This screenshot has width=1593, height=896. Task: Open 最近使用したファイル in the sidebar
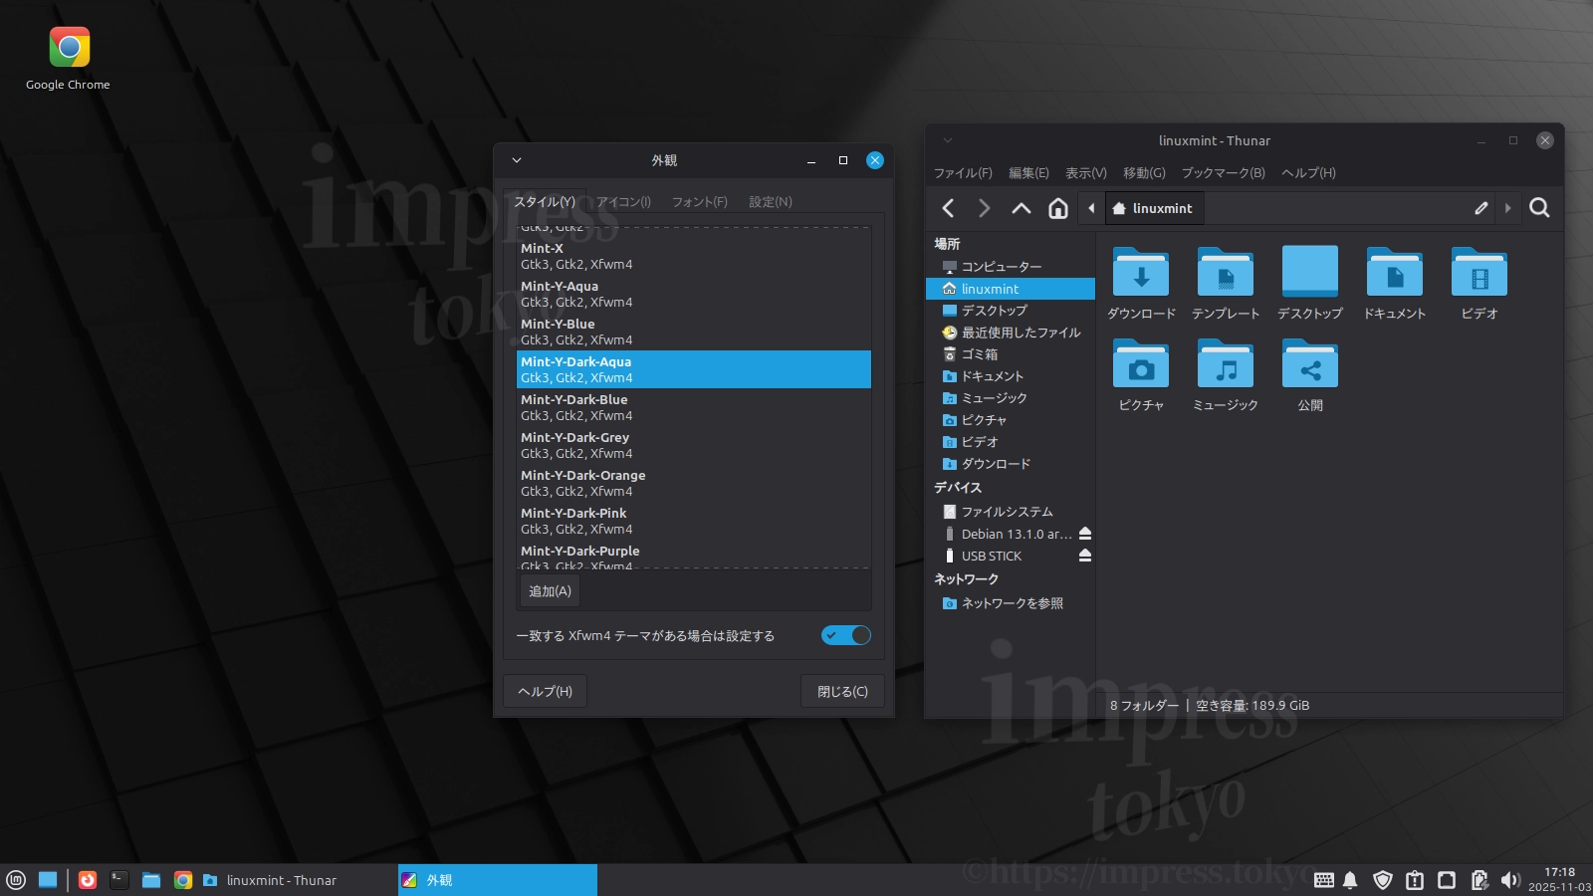[x=1011, y=333]
